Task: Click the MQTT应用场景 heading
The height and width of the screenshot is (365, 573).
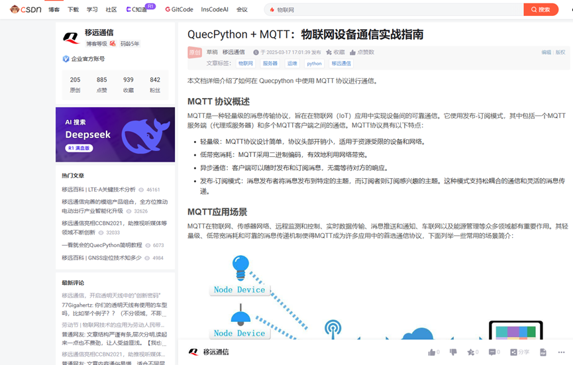Action: click(217, 212)
